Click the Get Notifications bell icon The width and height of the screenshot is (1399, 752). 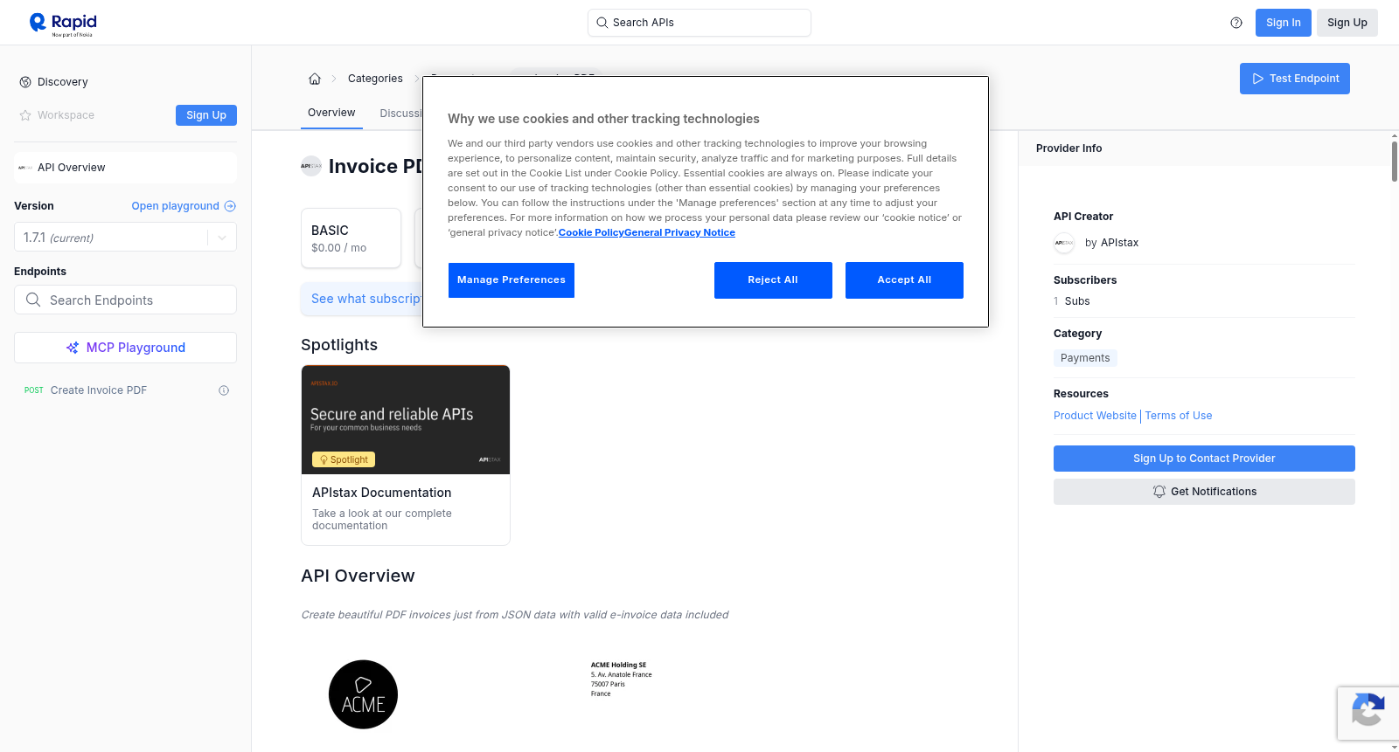tap(1159, 492)
